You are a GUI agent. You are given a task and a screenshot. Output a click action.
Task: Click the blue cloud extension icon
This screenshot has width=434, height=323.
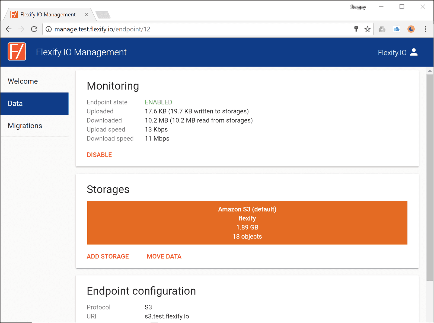(x=397, y=29)
